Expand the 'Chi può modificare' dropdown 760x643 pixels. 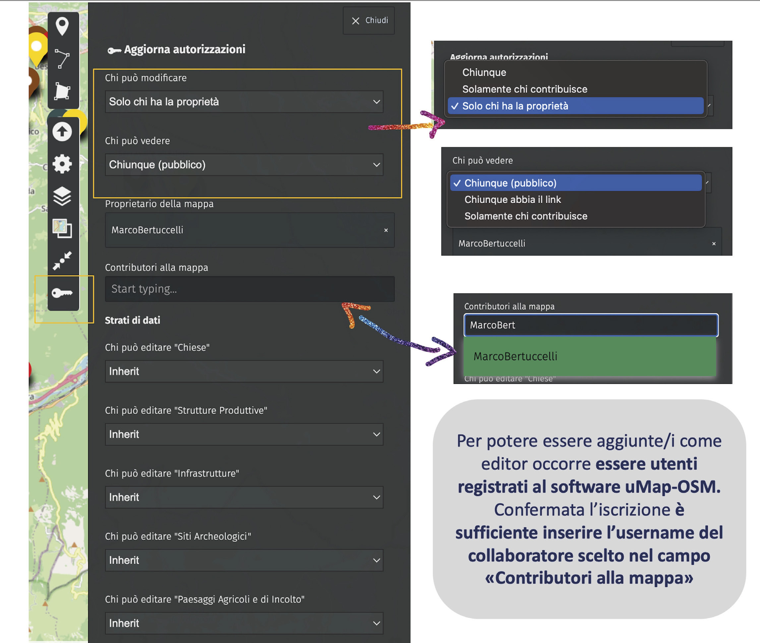tap(244, 102)
